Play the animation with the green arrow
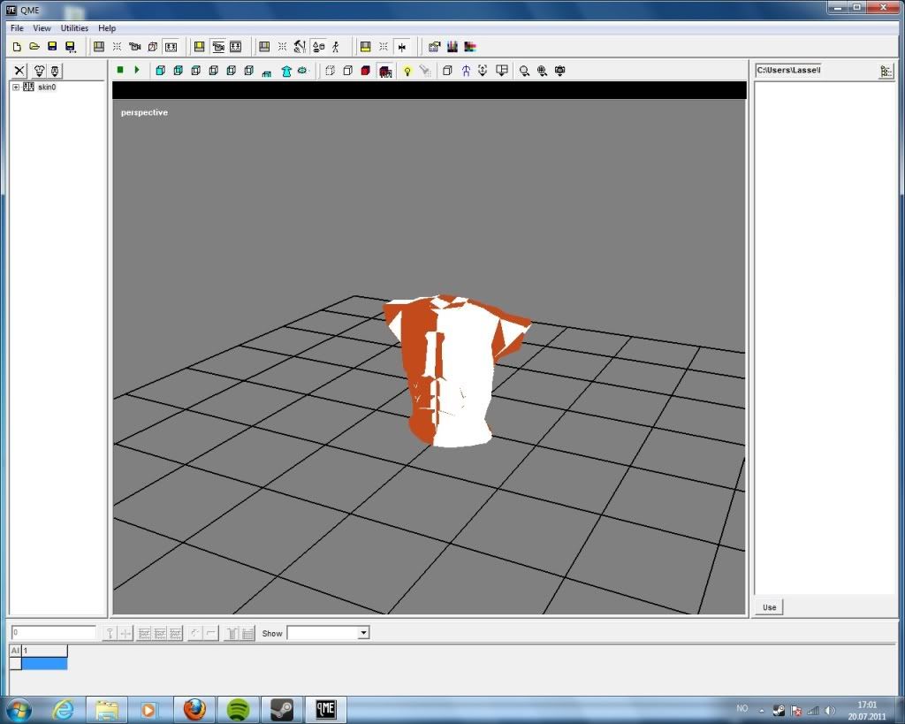 (137, 70)
